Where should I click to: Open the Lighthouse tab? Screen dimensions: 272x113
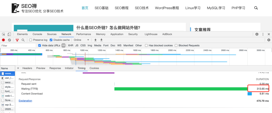(151, 34)
